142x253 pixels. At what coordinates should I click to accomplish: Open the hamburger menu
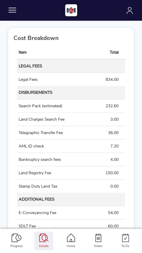(12, 10)
